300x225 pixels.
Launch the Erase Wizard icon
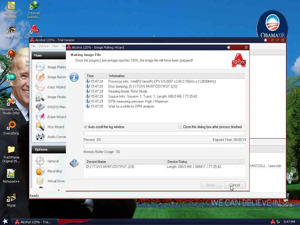(40, 117)
